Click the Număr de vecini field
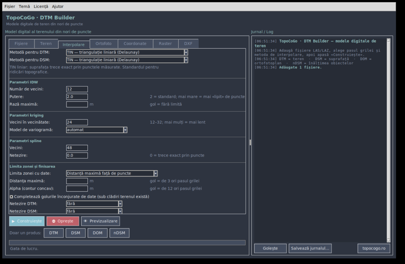The height and width of the screenshot is (264, 405). [77, 89]
